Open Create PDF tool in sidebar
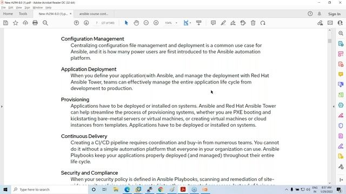The image size is (346, 194). [x=341, y=64]
